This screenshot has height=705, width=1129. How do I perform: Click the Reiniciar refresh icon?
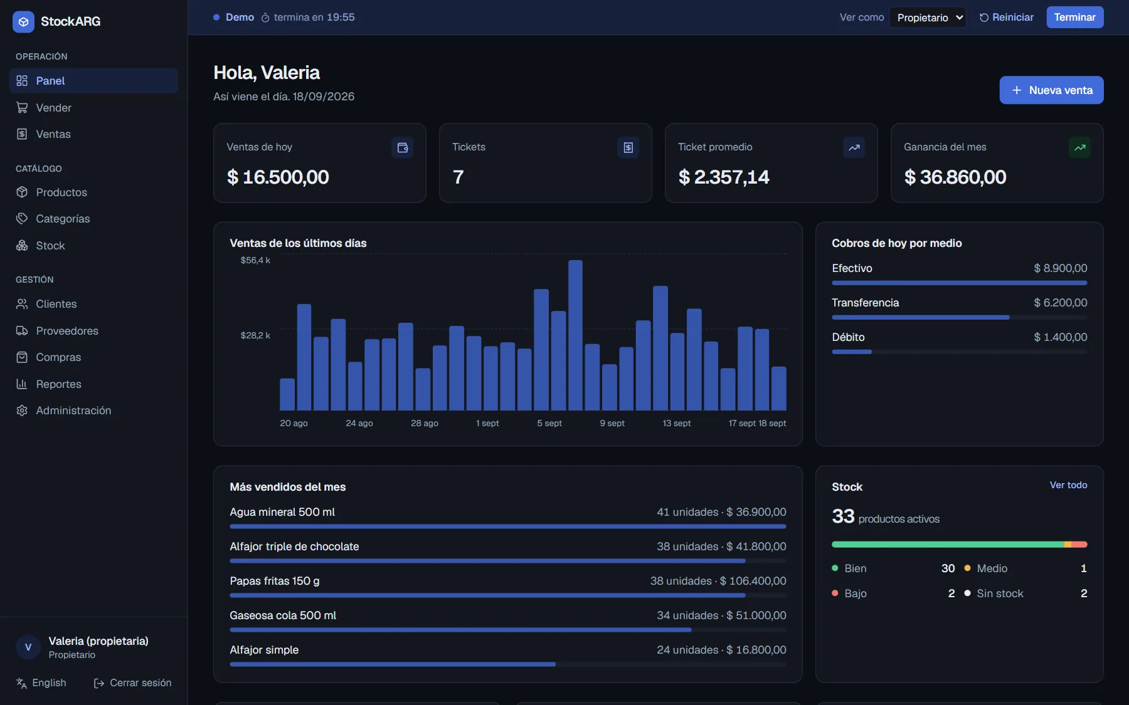(x=984, y=18)
